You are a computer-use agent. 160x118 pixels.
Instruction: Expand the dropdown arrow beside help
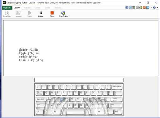(x=157, y=7)
